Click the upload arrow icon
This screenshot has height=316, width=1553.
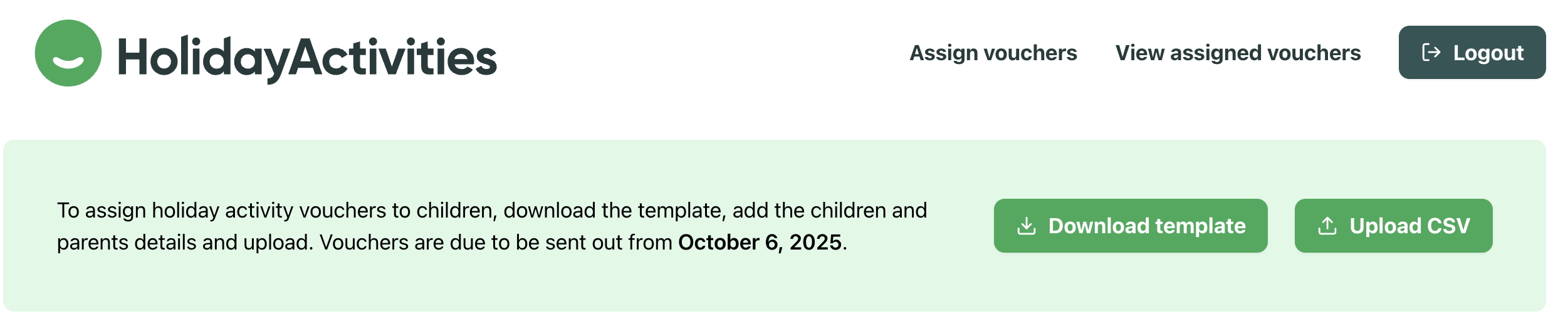1327,226
